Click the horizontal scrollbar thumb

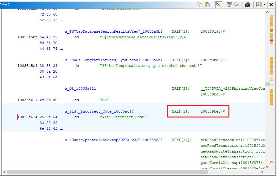pos(107,172)
